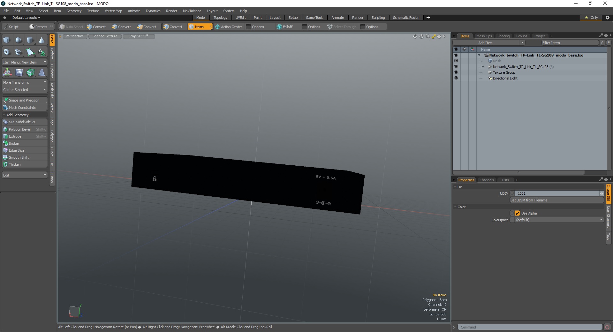The height and width of the screenshot is (332, 613).
Task: Toggle Falloff Options checkbox
Action: pyautogui.click(x=305, y=27)
